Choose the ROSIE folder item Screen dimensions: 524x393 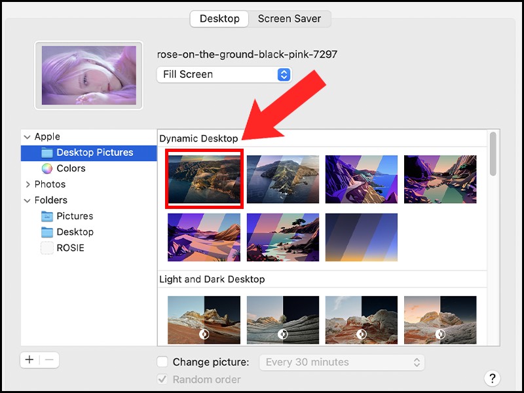coord(70,248)
